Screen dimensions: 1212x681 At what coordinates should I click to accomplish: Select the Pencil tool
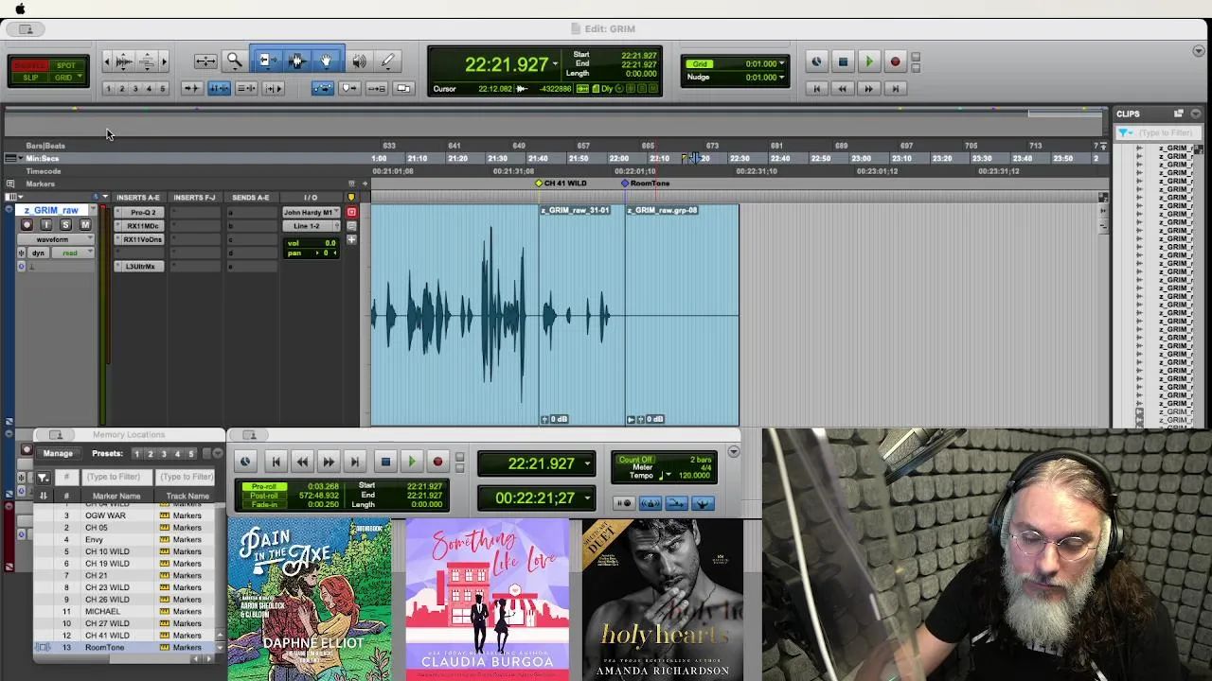point(387,61)
